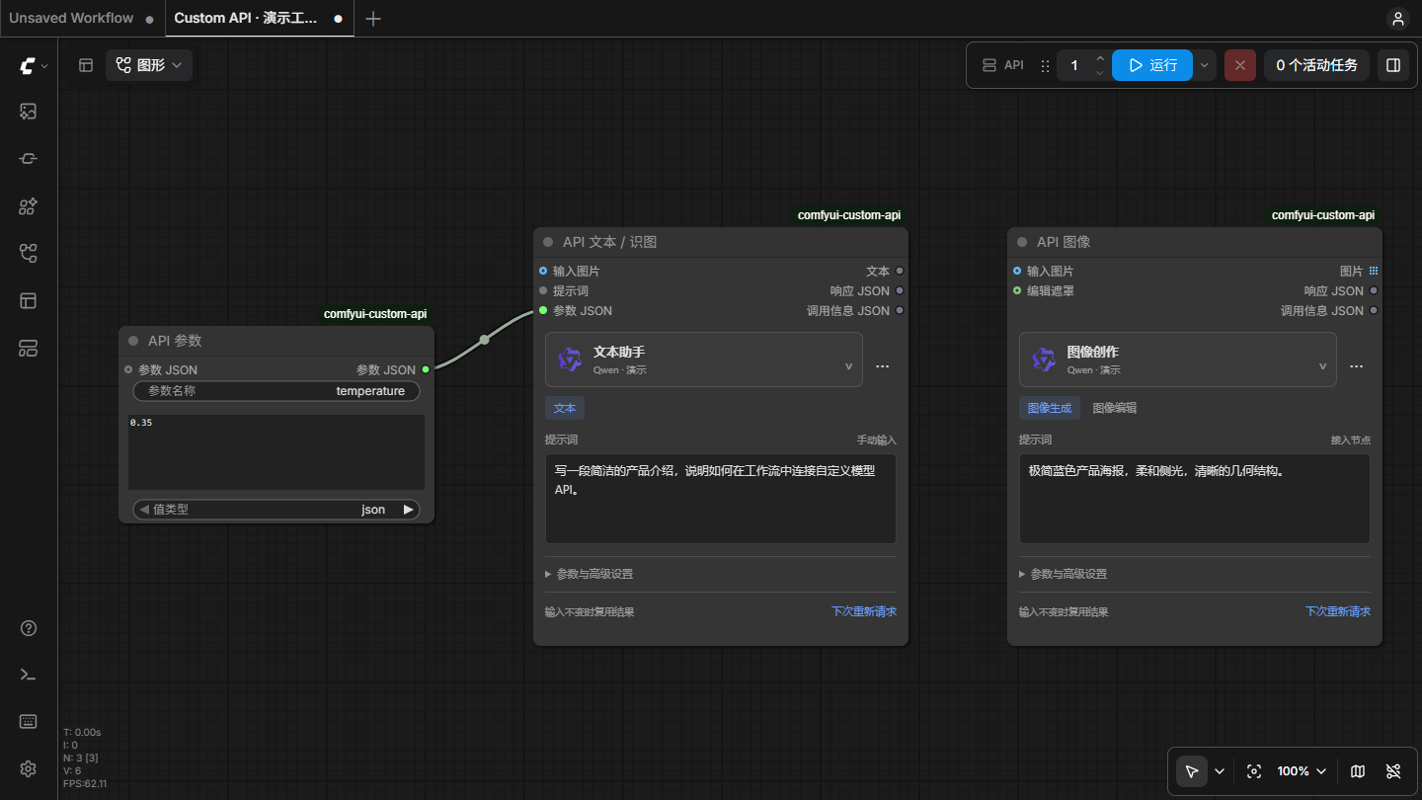The image size is (1422, 800).
Task: Click the batch count field
Action: point(1074,65)
